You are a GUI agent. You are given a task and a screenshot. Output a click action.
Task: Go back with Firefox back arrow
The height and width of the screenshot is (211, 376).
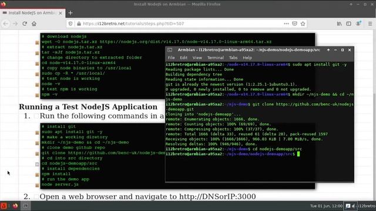tap(6, 23)
